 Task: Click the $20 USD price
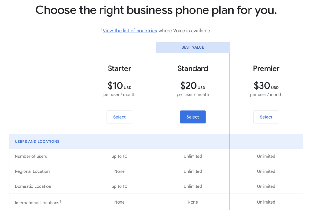(193, 86)
